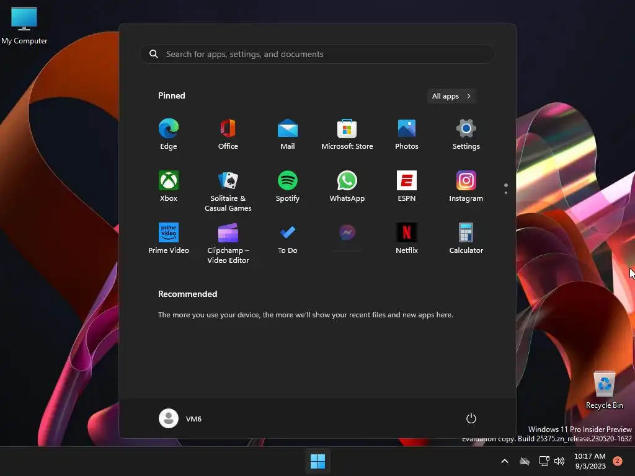Open the volume speaker tray icon
This screenshot has width=635, height=476.
(x=559, y=461)
